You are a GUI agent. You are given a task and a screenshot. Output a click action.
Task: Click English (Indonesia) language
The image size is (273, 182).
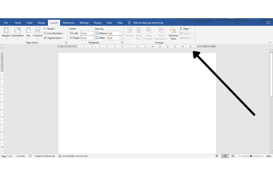[x=45, y=156]
